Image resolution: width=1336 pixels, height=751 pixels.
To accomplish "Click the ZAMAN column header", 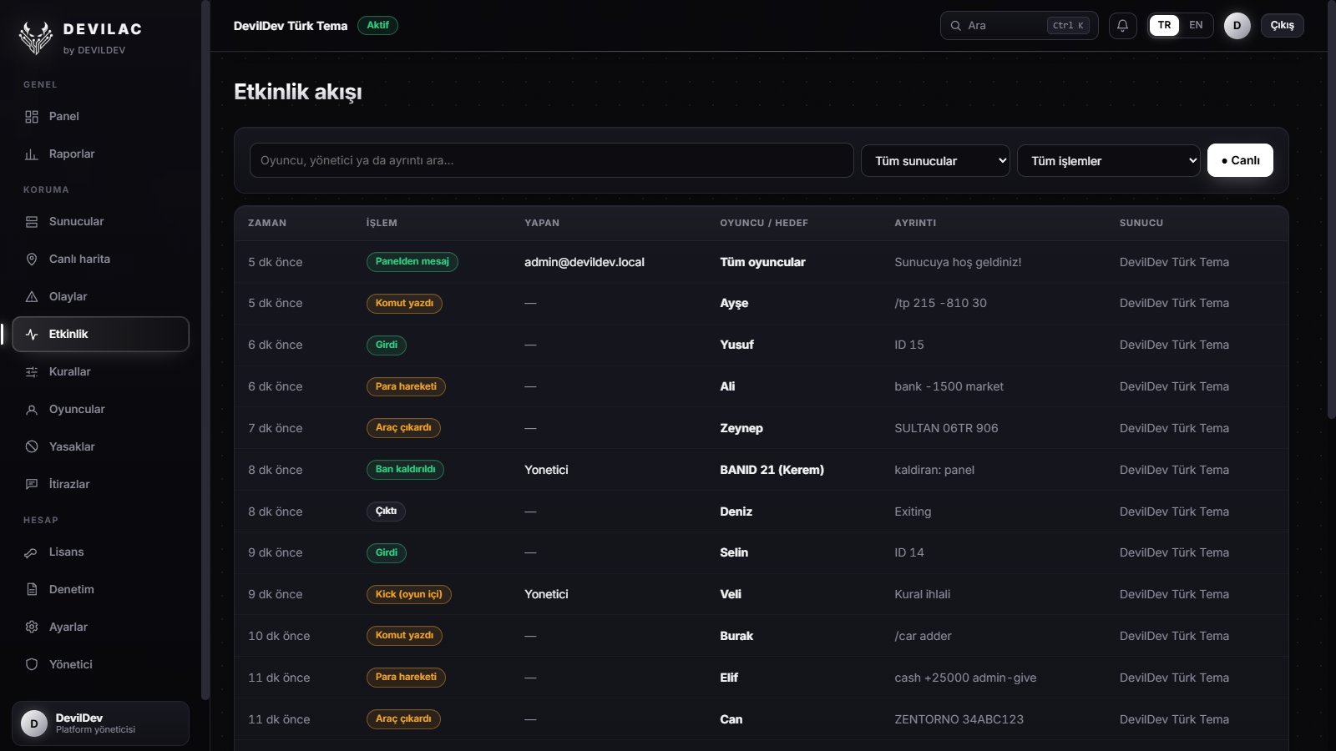I will (x=267, y=223).
